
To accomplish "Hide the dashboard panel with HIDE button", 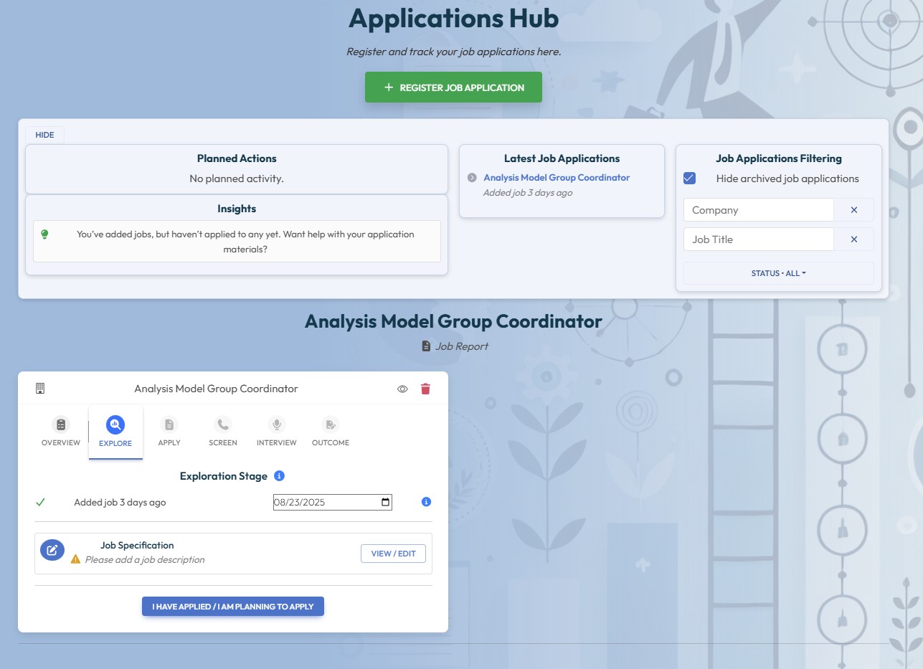I will pyautogui.click(x=44, y=135).
